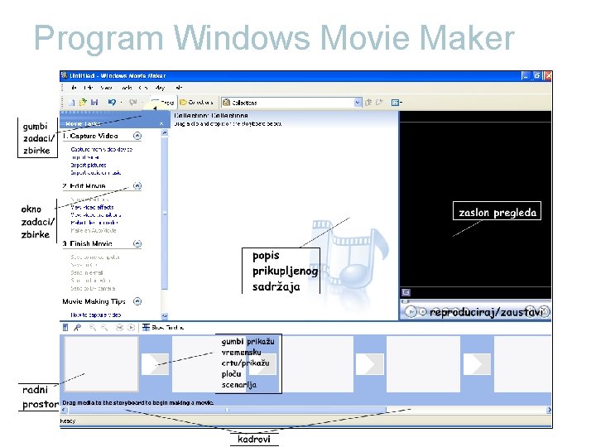Click Capture from video device link
Image resolution: width=596 pixels, height=447 pixels.
pyautogui.click(x=102, y=149)
